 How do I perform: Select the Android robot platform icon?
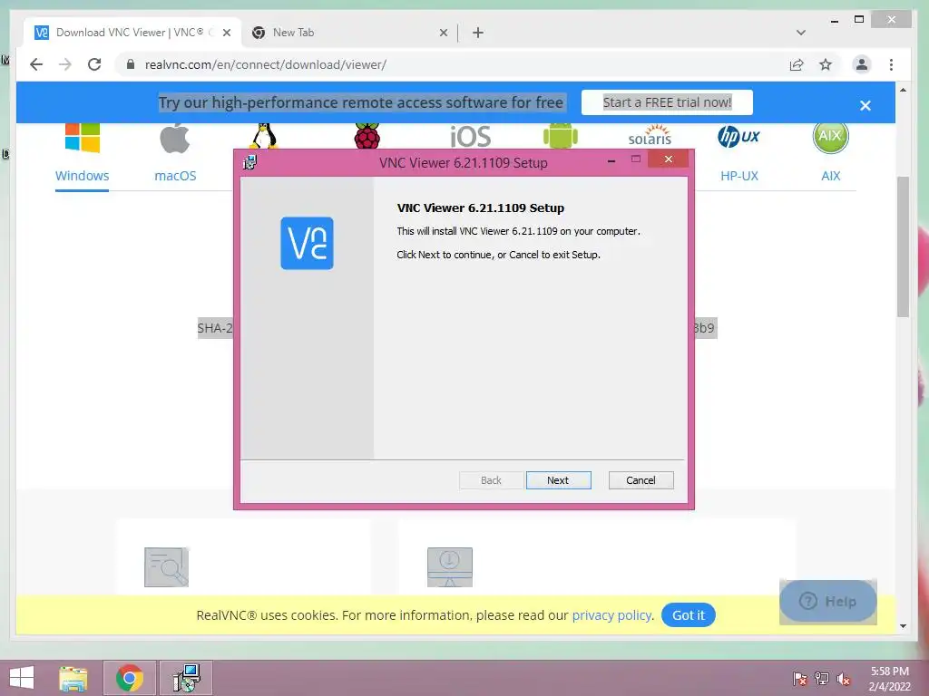point(561,136)
